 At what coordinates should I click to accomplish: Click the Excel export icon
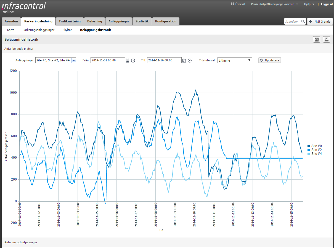tap(317, 40)
